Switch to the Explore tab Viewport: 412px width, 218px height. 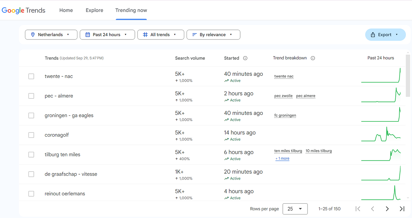pos(94,10)
